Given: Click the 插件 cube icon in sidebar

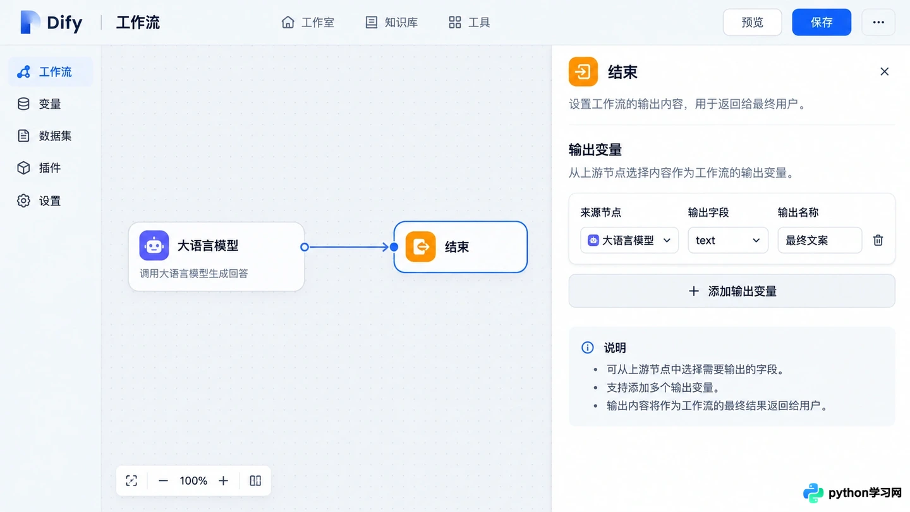Looking at the screenshot, I should (23, 168).
